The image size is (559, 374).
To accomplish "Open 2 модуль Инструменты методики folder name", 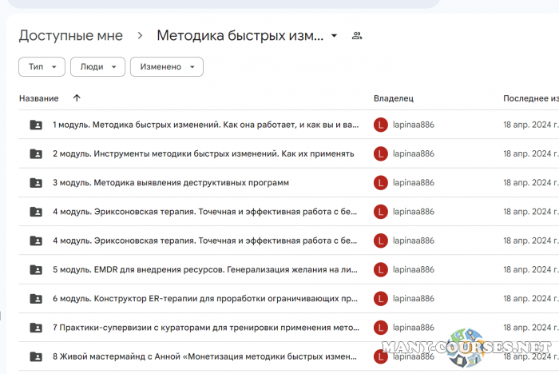I will [203, 153].
